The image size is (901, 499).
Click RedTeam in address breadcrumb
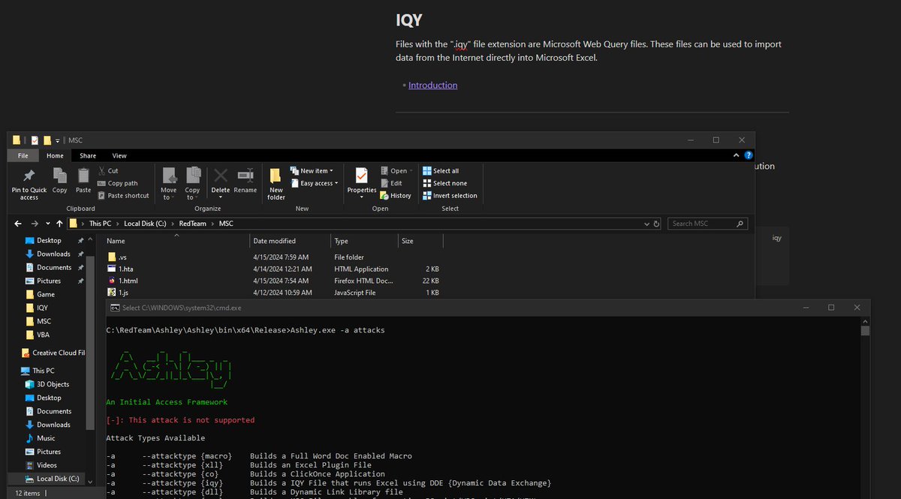191,224
